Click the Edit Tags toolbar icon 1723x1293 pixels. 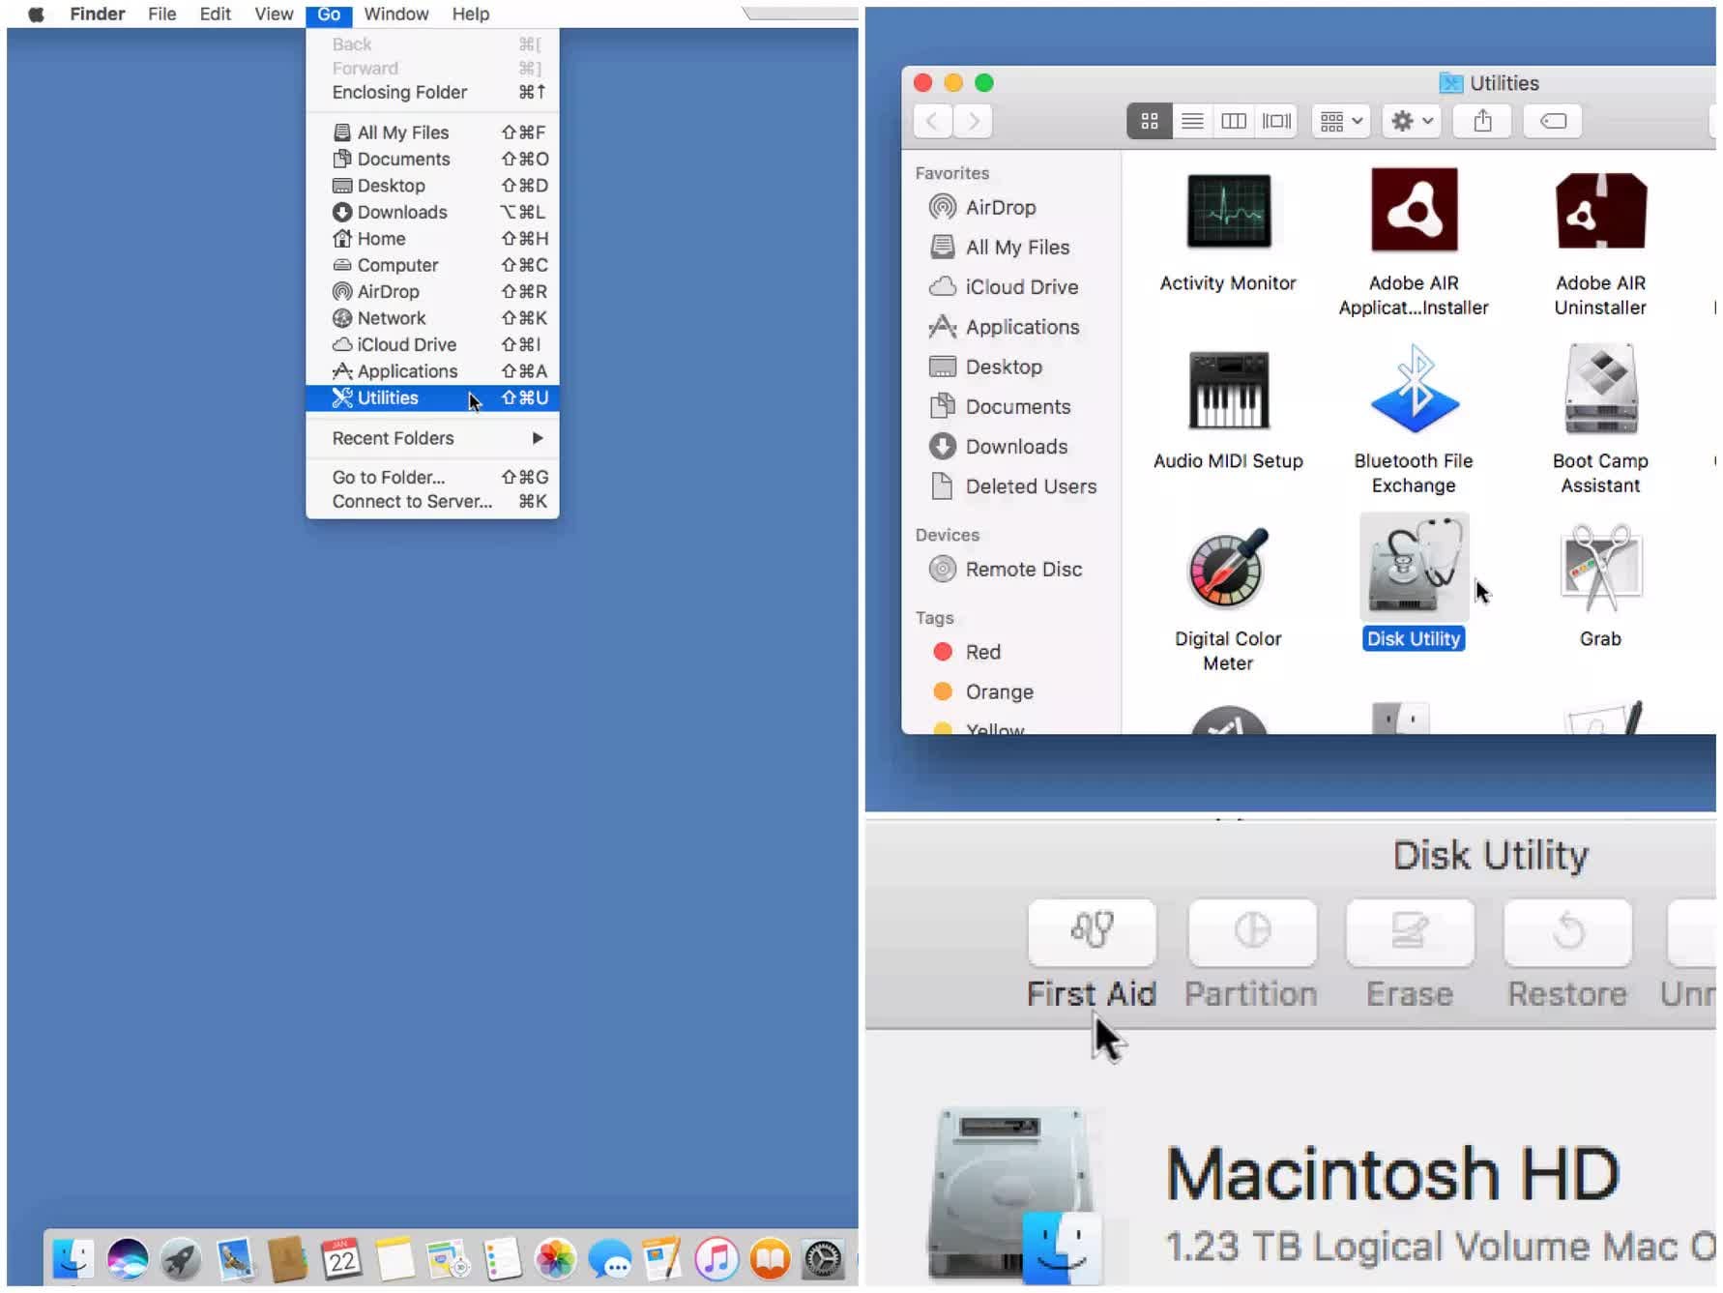(1553, 121)
